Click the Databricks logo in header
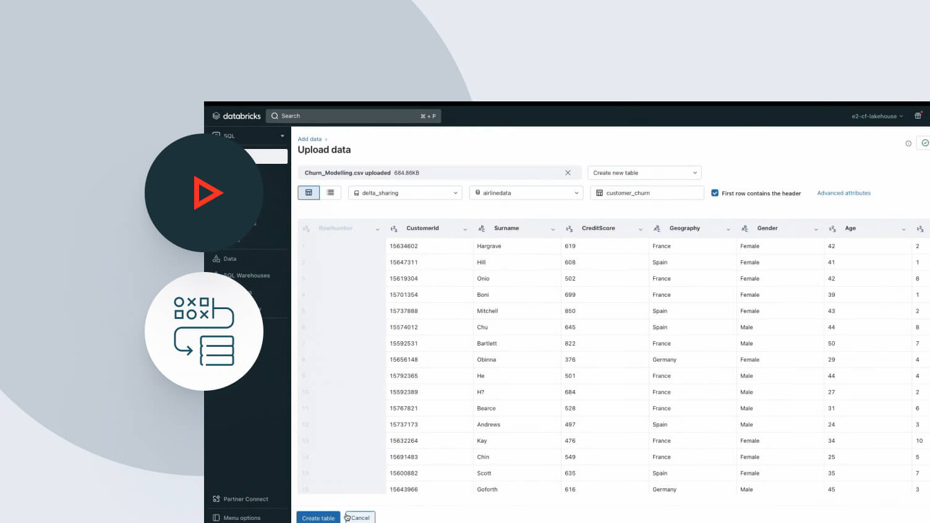 point(236,116)
